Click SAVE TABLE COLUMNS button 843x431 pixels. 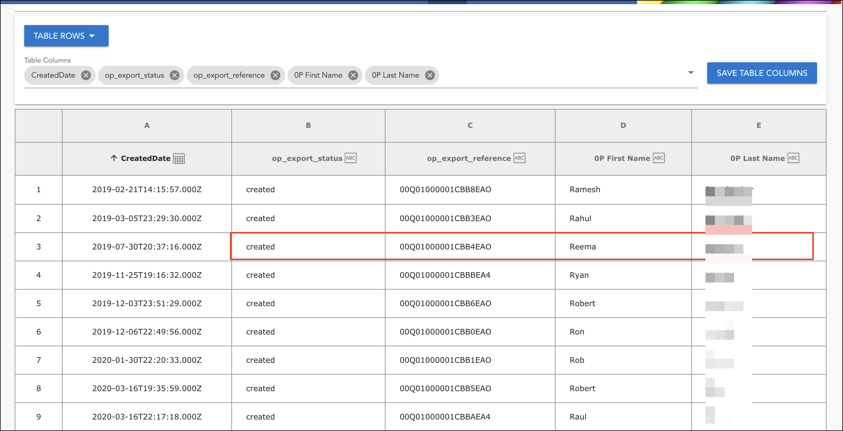tap(762, 73)
